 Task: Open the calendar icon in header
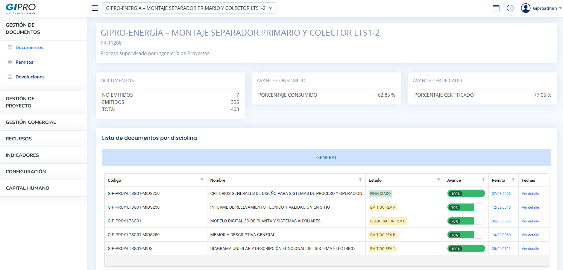point(496,8)
